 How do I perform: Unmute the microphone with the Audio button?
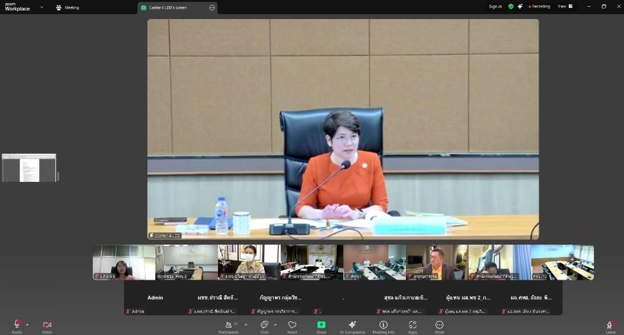tap(17, 325)
